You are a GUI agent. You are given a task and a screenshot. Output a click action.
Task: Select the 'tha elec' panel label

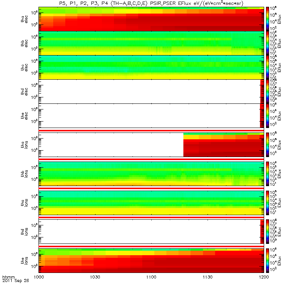click(x=24, y=19)
